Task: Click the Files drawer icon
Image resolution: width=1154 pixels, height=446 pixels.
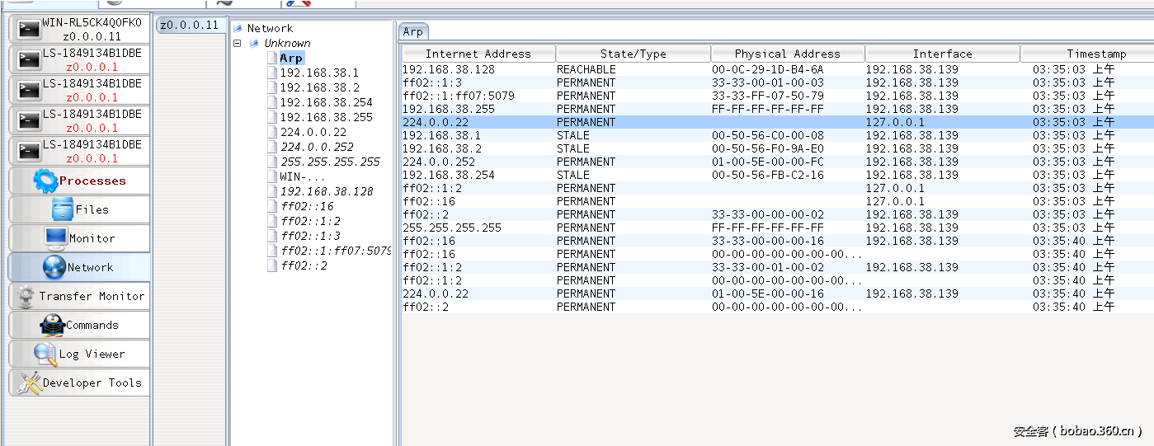Action: tap(63, 209)
